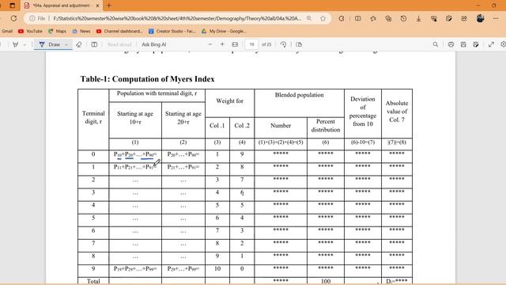Open browsing History
Screen dimensions: 506x285
403,18
